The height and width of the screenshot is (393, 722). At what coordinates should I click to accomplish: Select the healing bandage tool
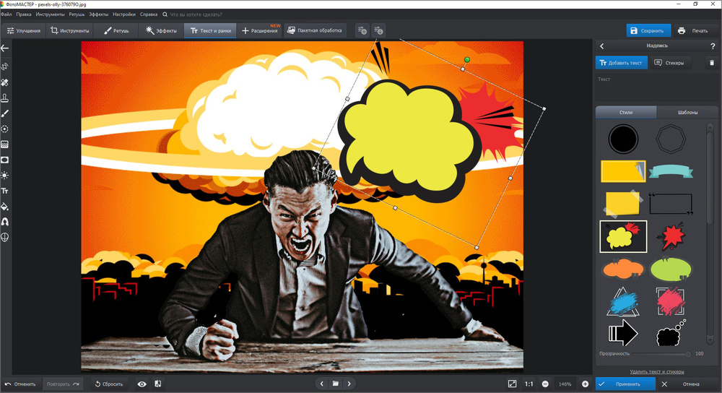click(x=5, y=82)
